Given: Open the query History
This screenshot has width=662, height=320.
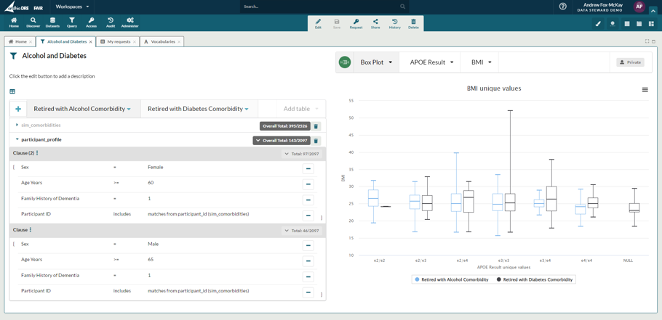Looking at the screenshot, I should 395,23.
